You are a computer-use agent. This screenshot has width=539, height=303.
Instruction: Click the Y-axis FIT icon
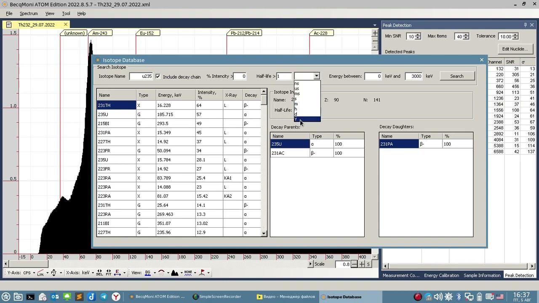(53, 273)
